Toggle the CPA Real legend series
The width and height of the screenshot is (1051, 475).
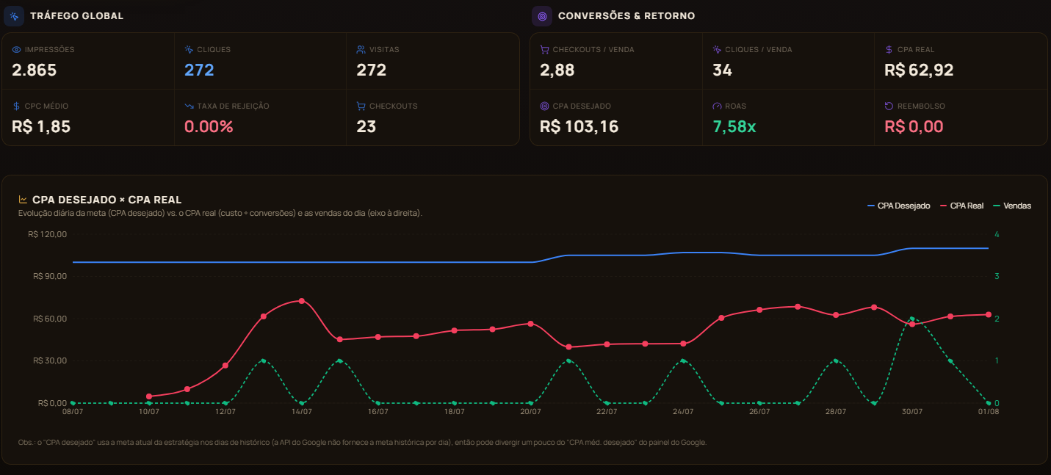[x=961, y=206]
